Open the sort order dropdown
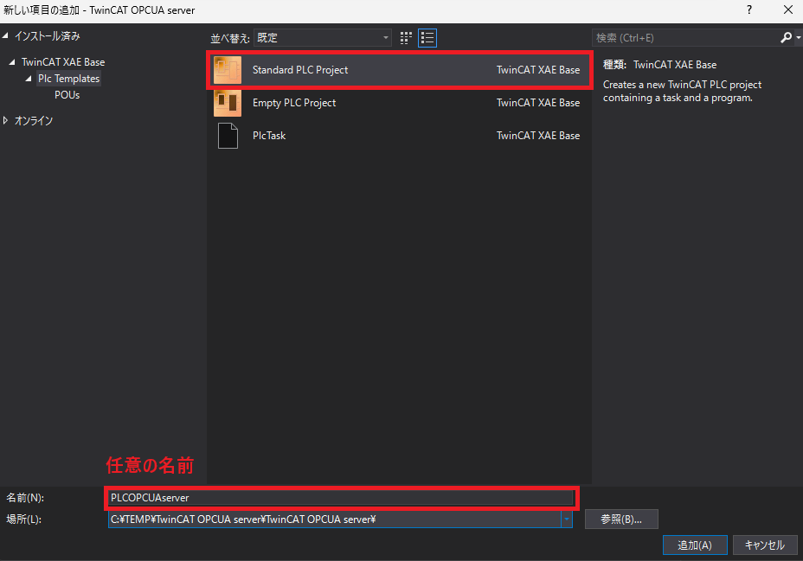 pos(323,38)
